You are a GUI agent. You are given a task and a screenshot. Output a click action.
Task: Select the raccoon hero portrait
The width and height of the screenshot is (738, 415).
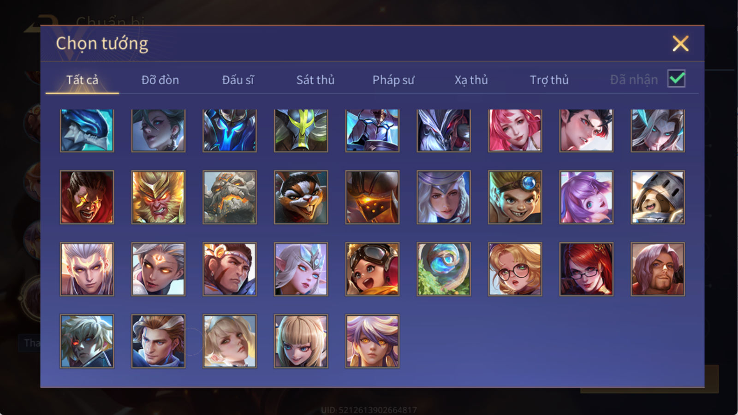click(x=301, y=197)
